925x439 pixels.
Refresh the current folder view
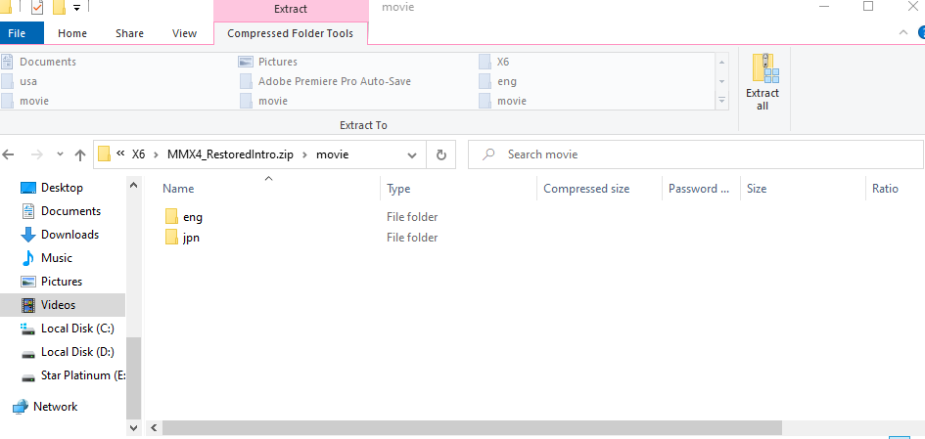pos(441,154)
